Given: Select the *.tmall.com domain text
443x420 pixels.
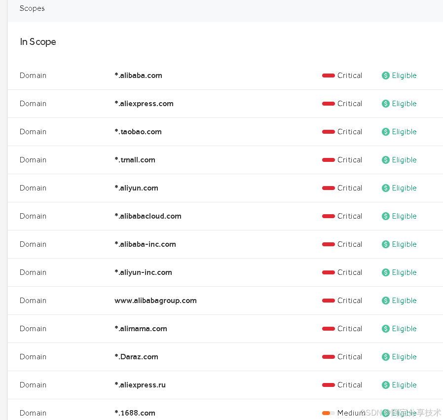Looking at the screenshot, I should [135, 160].
